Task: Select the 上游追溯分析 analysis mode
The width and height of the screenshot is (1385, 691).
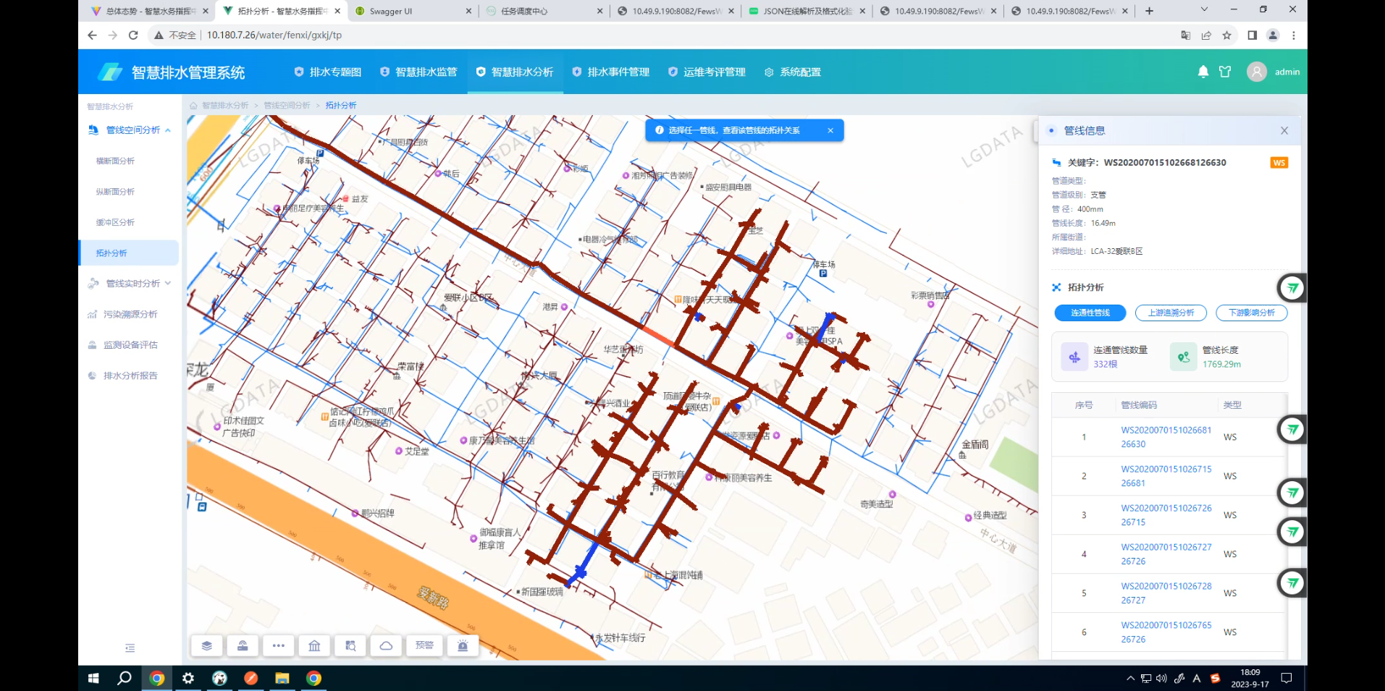Action: (x=1171, y=313)
